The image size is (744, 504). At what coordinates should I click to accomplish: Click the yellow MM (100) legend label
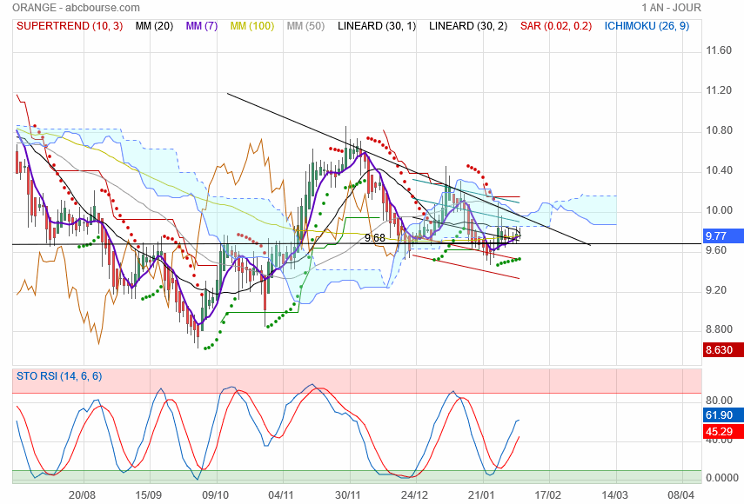(x=252, y=26)
